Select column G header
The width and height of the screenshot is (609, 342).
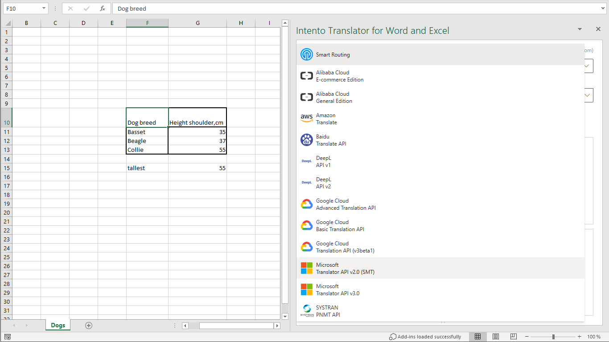click(198, 23)
